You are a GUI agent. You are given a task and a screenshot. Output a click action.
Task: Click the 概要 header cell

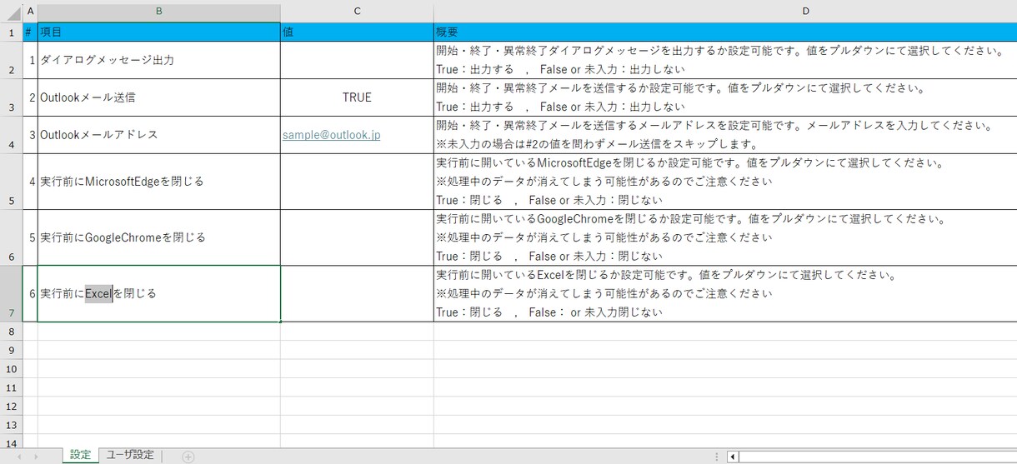coord(725,32)
